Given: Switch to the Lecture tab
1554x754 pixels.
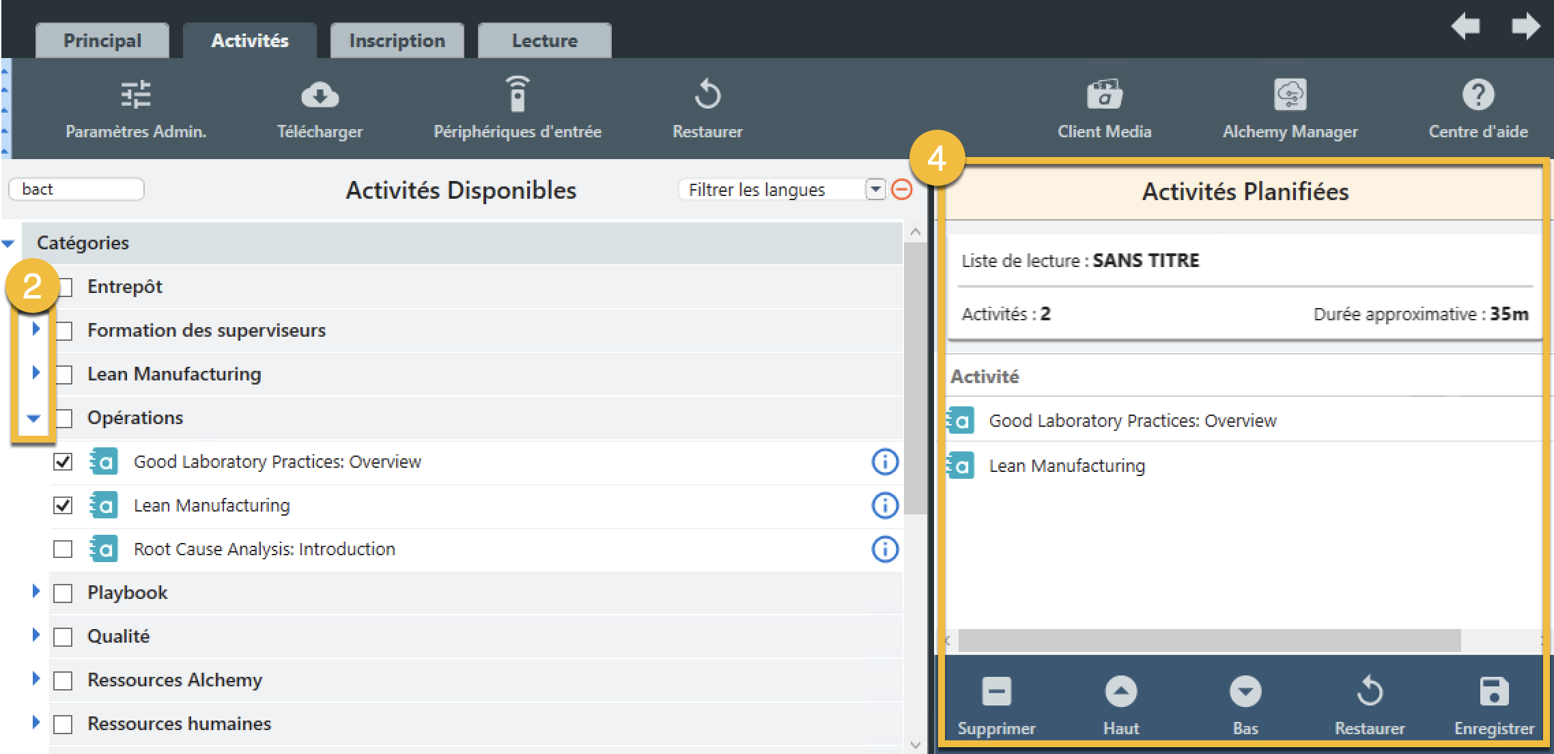Looking at the screenshot, I should point(544,41).
